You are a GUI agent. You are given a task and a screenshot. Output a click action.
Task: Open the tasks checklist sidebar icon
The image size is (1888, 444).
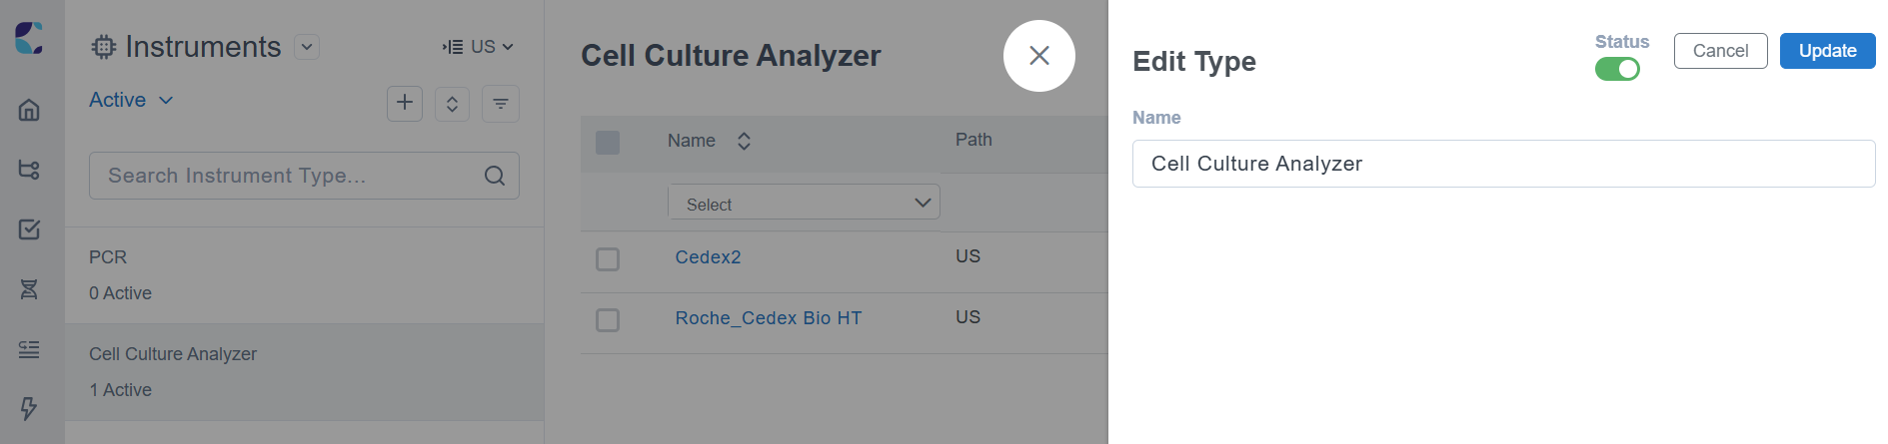point(29,229)
